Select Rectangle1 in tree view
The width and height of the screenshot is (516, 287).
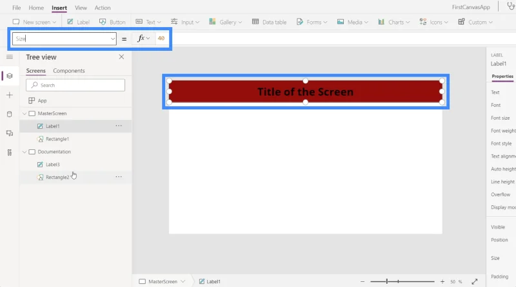[x=57, y=139]
